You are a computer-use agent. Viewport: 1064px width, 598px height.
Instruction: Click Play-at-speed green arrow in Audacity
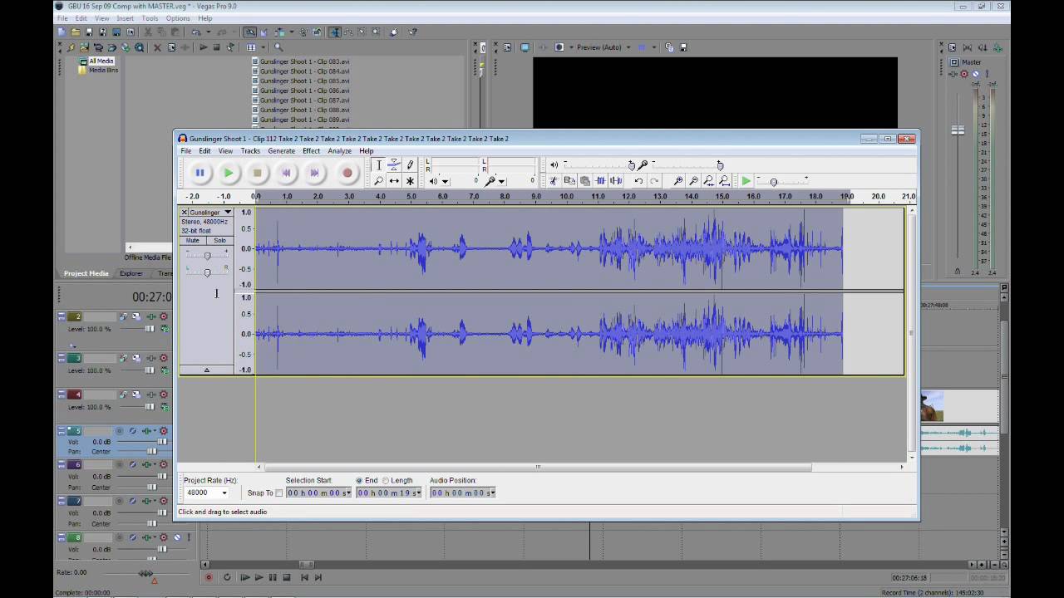tap(746, 180)
